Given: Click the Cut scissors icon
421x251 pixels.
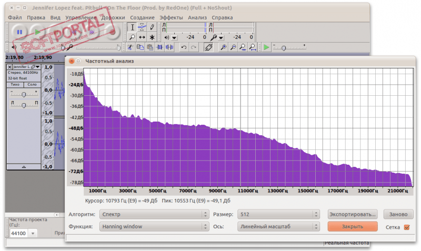Looking at the screenshot, I should [x=130, y=47].
